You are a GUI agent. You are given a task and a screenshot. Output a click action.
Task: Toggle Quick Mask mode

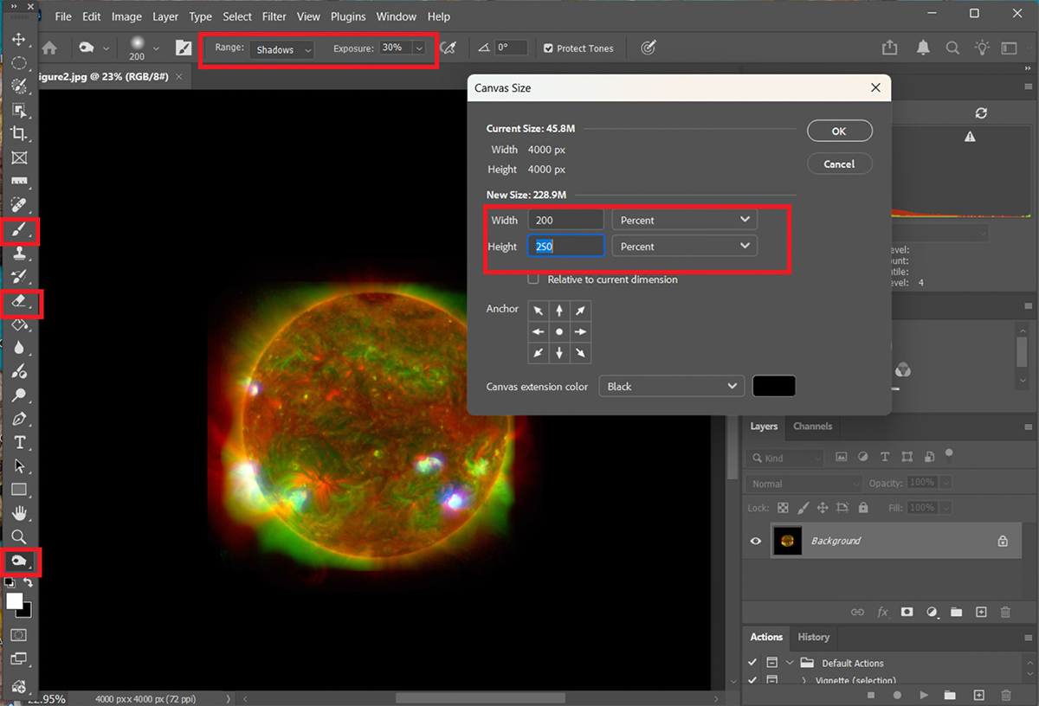pyautogui.click(x=19, y=635)
